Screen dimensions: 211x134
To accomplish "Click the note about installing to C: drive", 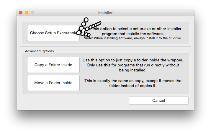I will pos(133,38).
